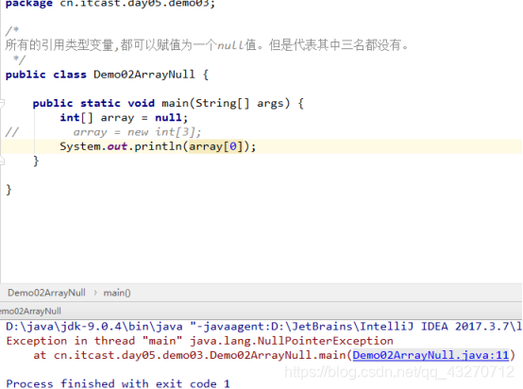
Task: Click the int[] type in array declaration
Action: [76, 118]
